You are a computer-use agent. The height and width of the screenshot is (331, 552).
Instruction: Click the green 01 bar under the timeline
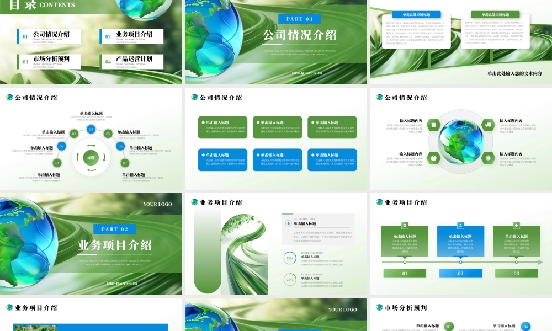pos(405,273)
